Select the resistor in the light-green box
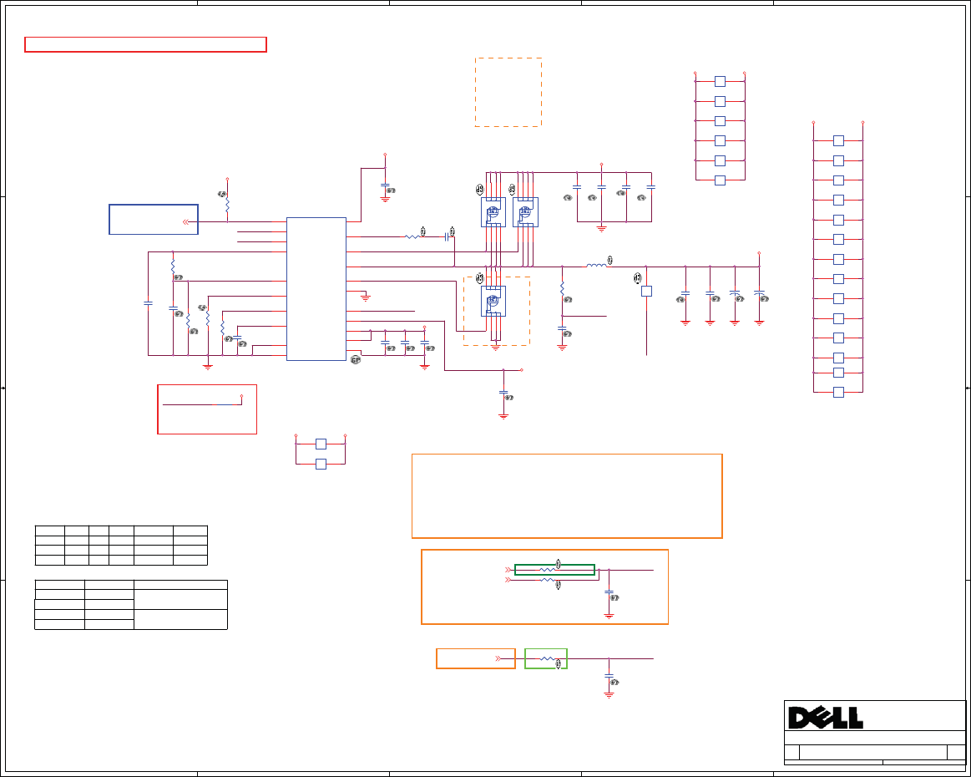The image size is (971, 777). pos(546,658)
